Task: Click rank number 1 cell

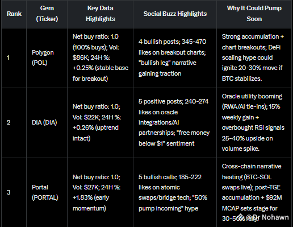Action: pos(14,58)
